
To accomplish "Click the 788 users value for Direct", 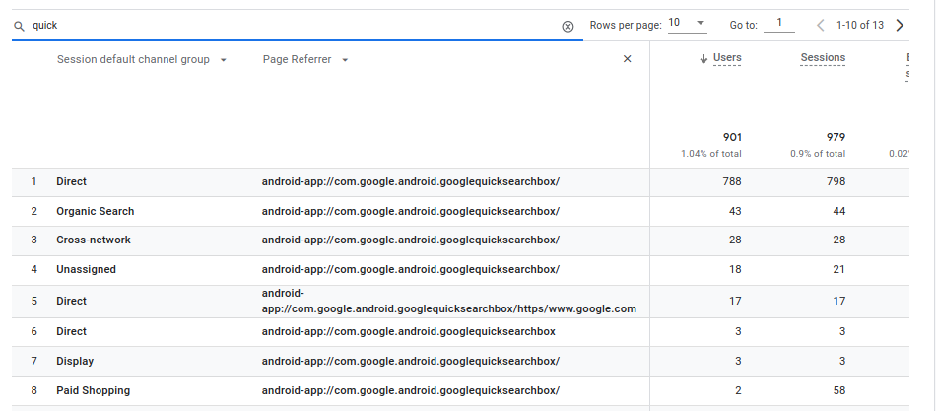I will [730, 181].
